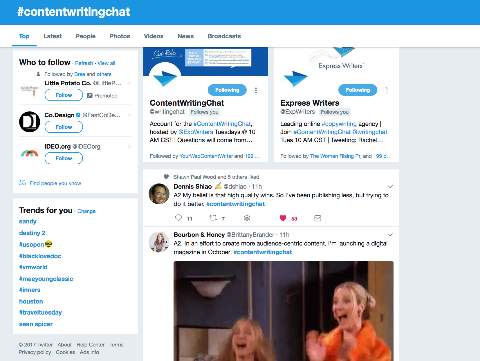
Task: Dismiss Little Potato Co. follow suggestion
Action: (x=129, y=83)
